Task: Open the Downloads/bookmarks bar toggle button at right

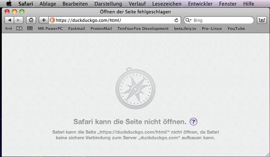Action: tap(262, 20)
